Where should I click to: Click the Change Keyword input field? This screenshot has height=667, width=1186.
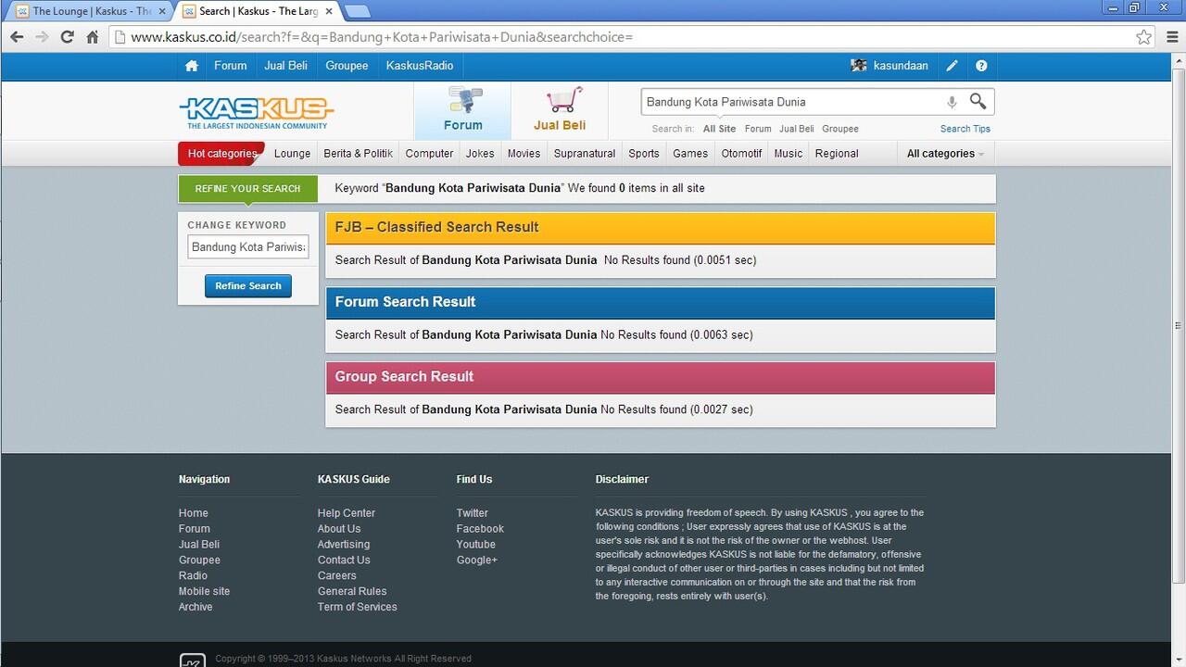248,247
